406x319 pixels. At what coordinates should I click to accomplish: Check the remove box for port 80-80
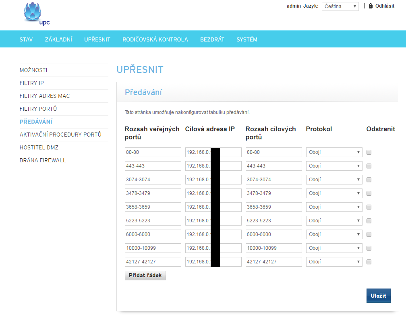pyautogui.click(x=369, y=152)
